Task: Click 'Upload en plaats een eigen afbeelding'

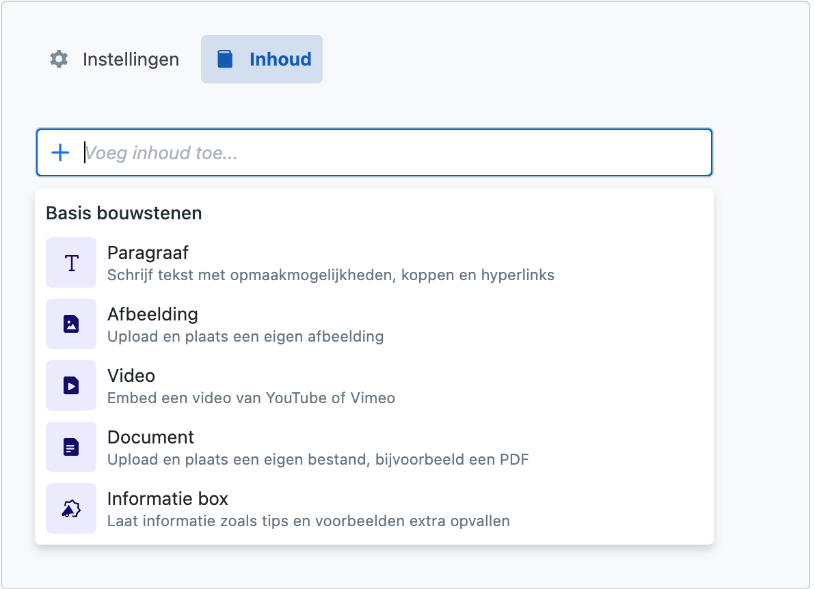Action: click(245, 337)
